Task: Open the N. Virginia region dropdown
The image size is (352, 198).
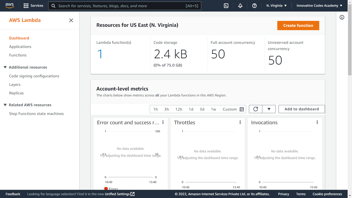Action: 276,6
